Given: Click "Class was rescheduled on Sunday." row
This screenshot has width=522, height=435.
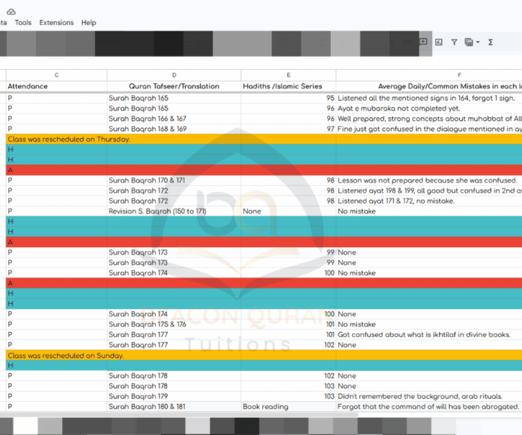Looking at the screenshot, I should [x=264, y=356].
